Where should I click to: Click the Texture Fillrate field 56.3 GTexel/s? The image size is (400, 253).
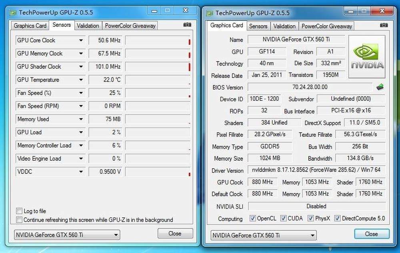(x=360, y=134)
